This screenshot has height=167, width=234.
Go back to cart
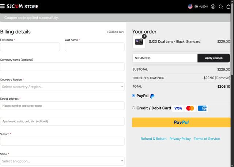pyautogui.click(x=115, y=32)
